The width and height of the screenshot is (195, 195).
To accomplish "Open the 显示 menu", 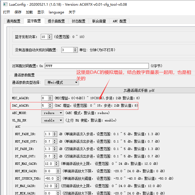I will (x=41, y=12).
